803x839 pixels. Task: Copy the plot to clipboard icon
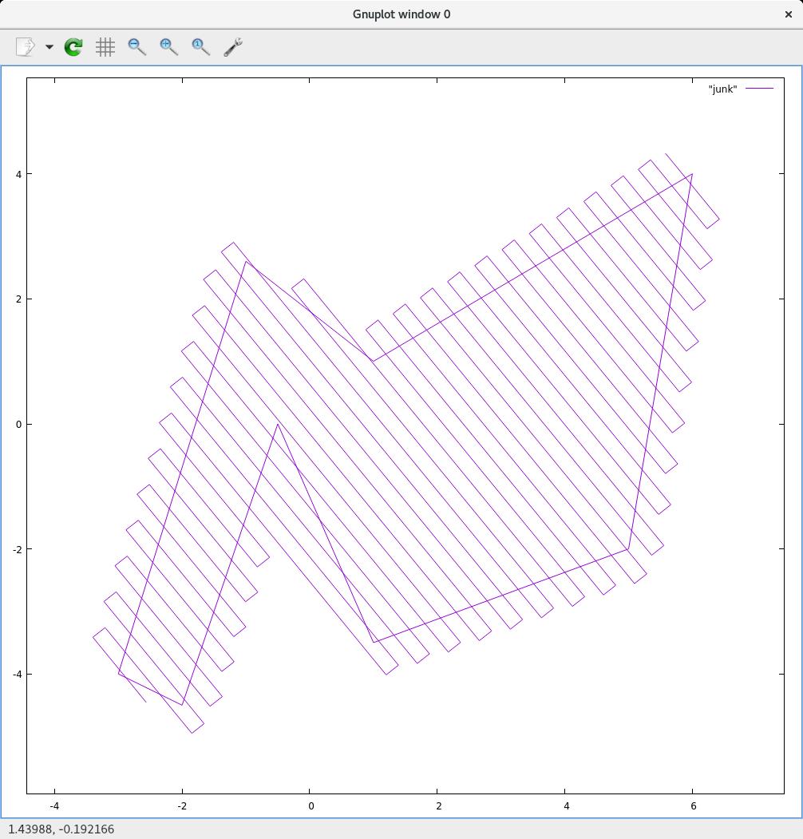click(26, 47)
